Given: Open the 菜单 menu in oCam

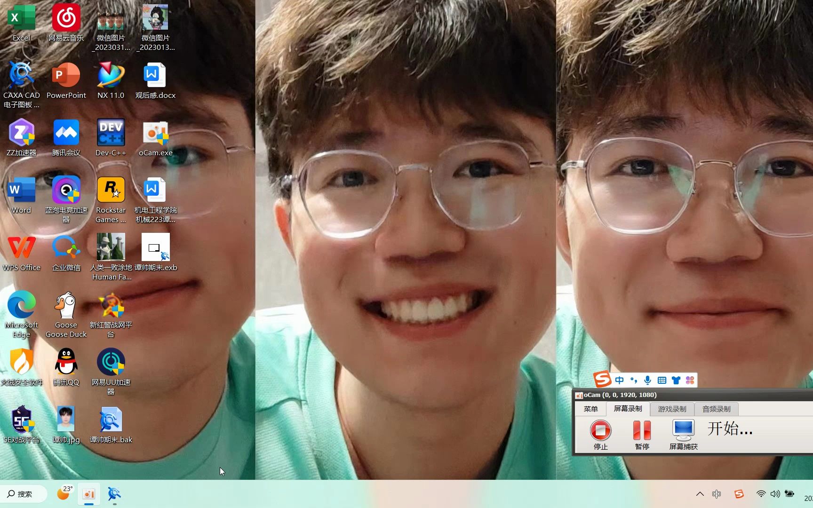Looking at the screenshot, I should 590,409.
